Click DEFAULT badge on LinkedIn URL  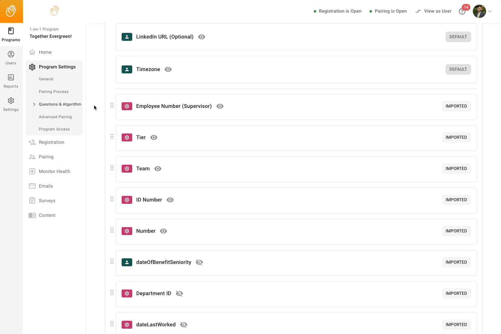click(458, 37)
